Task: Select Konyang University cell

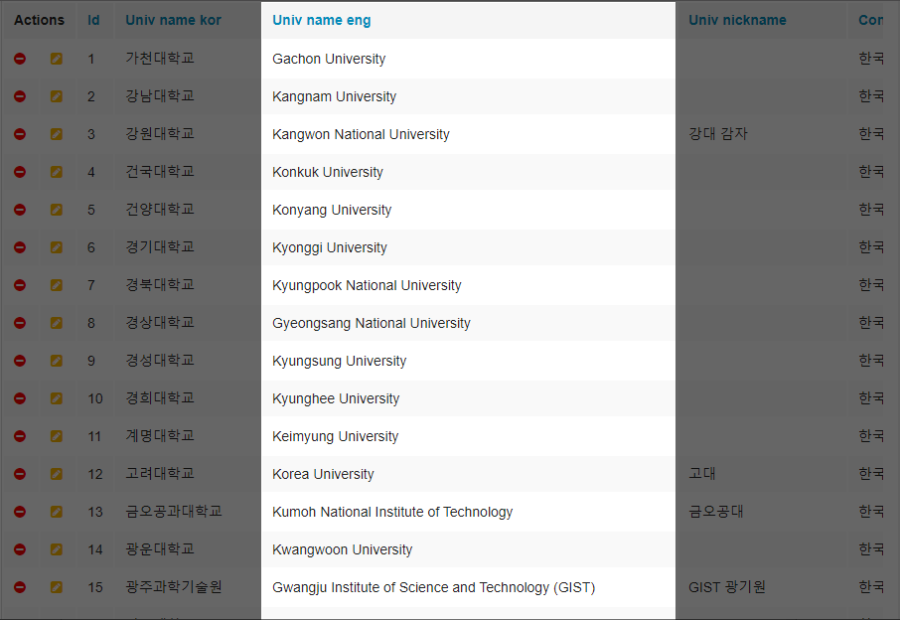Action: (468, 210)
